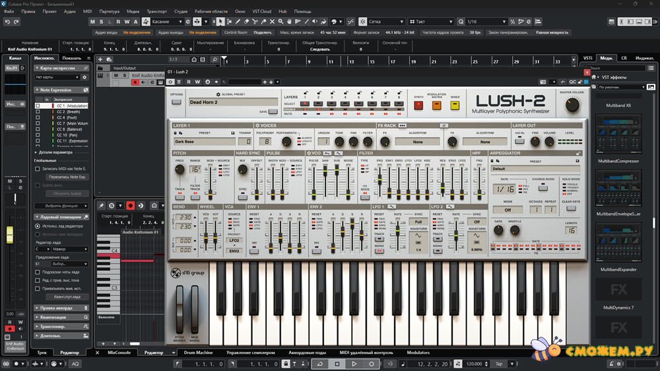Open the Нет карты expression map dropdown
This screenshot has height=371, width=660.
click(x=57, y=77)
